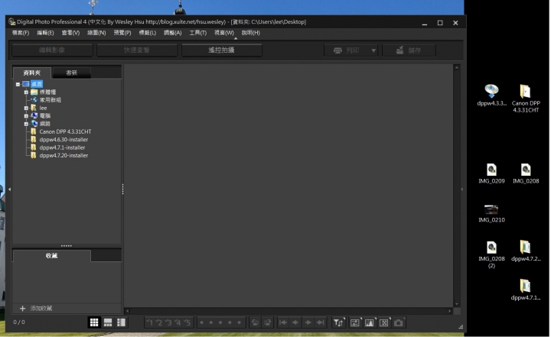The width and height of the screenshot is (551, 337).
Task: Switch to thumbnail grid view layout
Action: pos(94,322)
